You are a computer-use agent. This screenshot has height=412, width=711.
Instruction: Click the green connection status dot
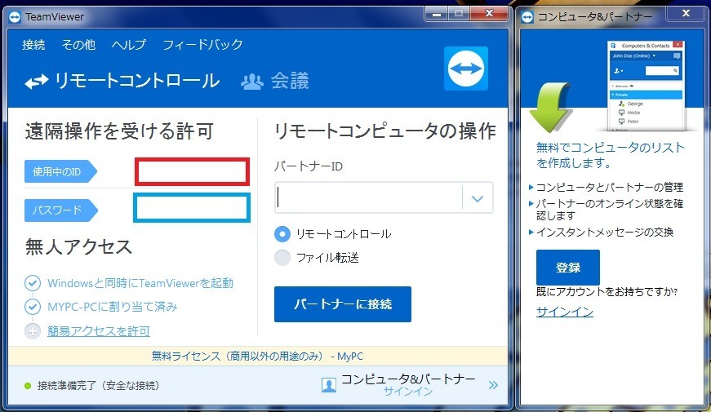point(28,386)
